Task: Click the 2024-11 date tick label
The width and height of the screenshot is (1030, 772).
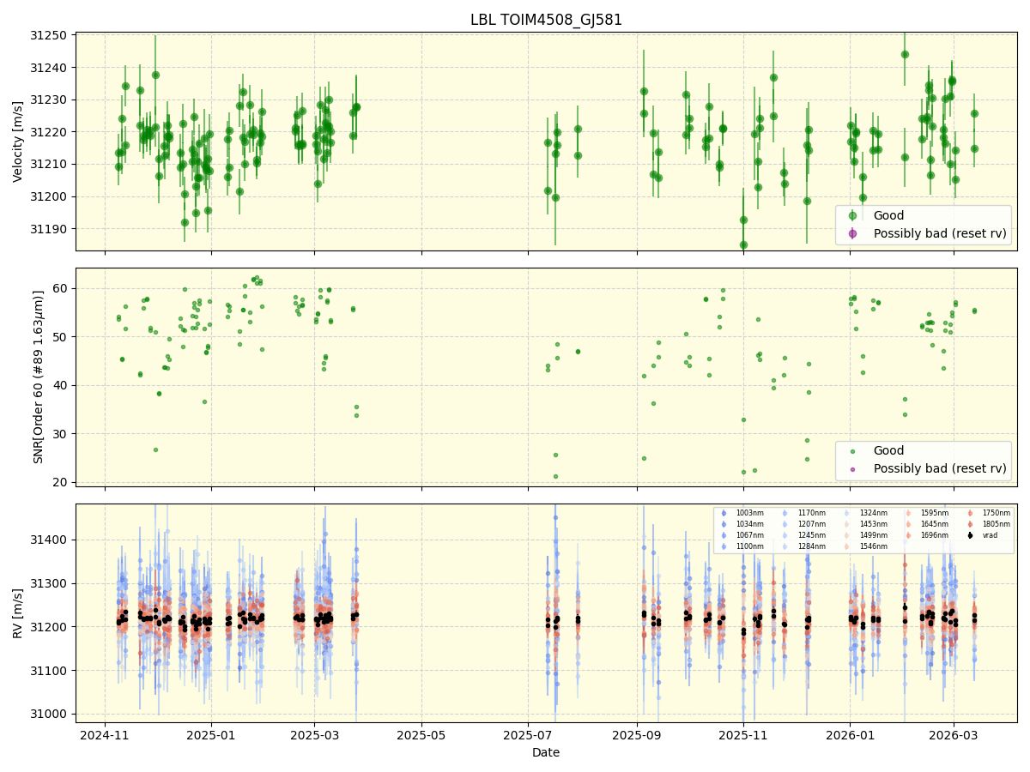Action: click(x=105, y=735)
